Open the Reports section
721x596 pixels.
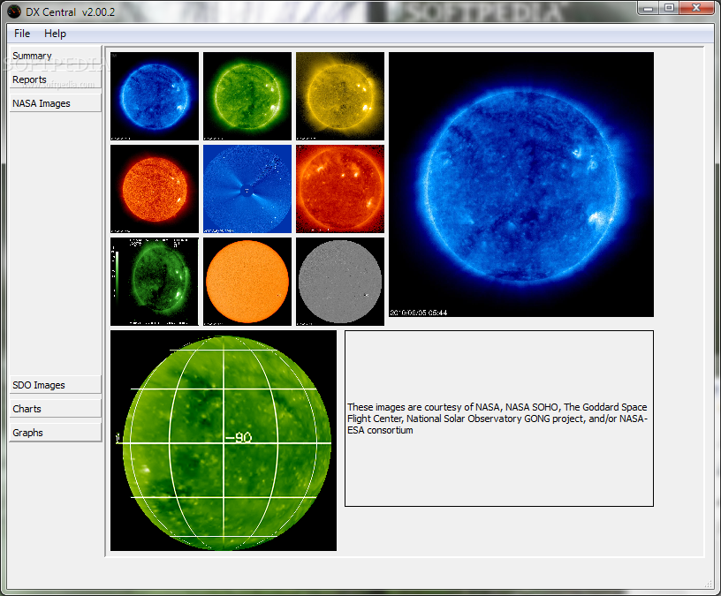click(x=55, y=79)
